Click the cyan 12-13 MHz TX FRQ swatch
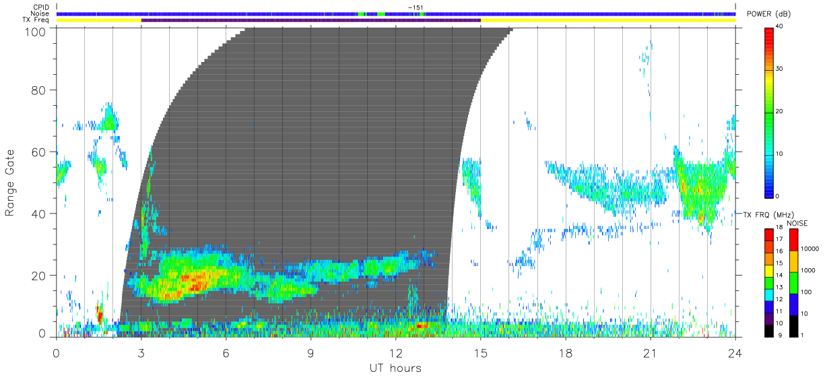The width and height of the screenshot is (827, 382). coord(768,294)
